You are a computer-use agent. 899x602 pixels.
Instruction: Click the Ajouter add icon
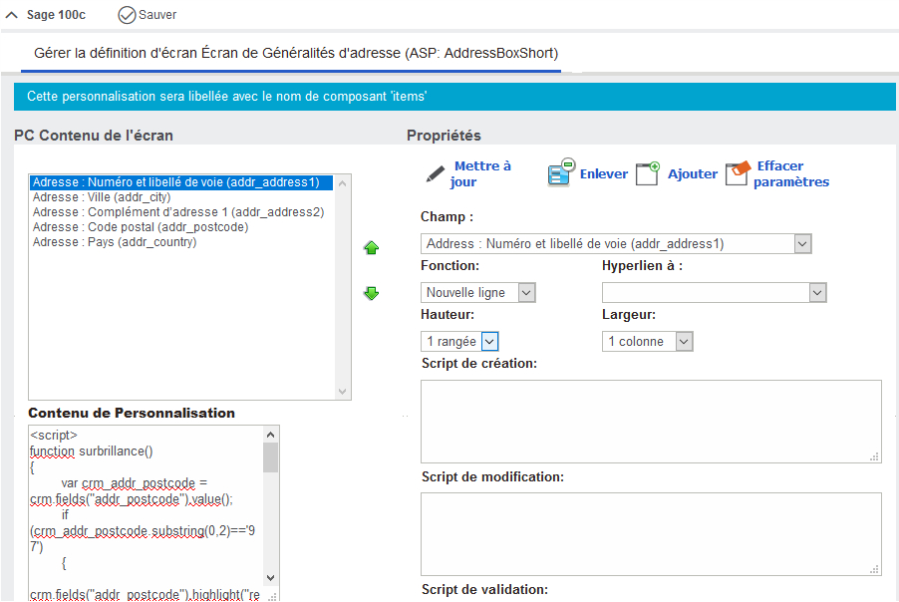pyautogui.click(x=648, y=173)
